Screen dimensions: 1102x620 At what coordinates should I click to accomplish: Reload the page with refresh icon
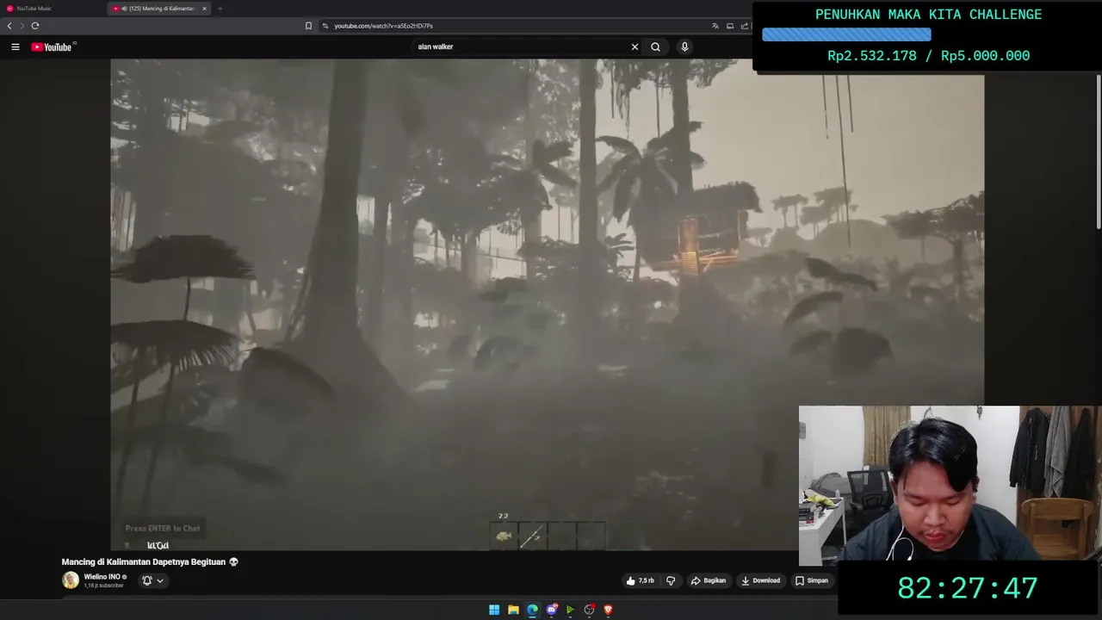(x=35, y=26)
